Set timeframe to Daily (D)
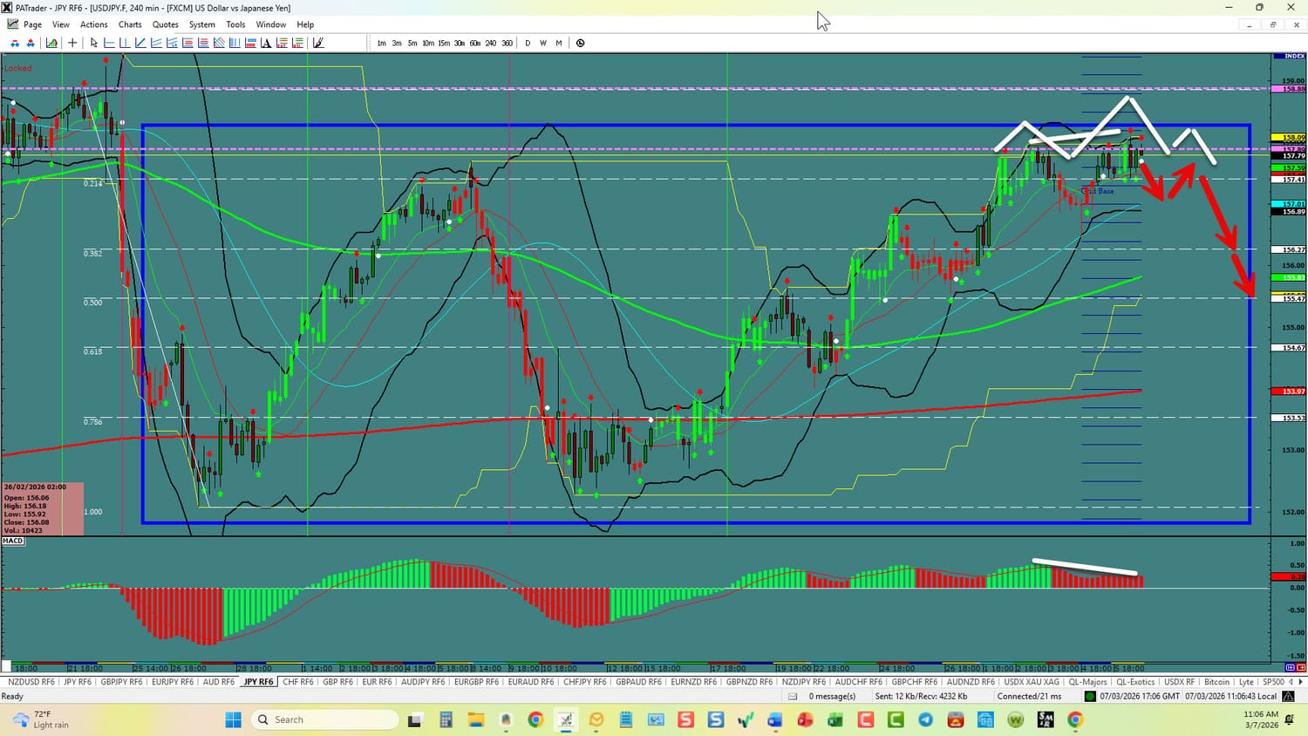 pos(528,43)
